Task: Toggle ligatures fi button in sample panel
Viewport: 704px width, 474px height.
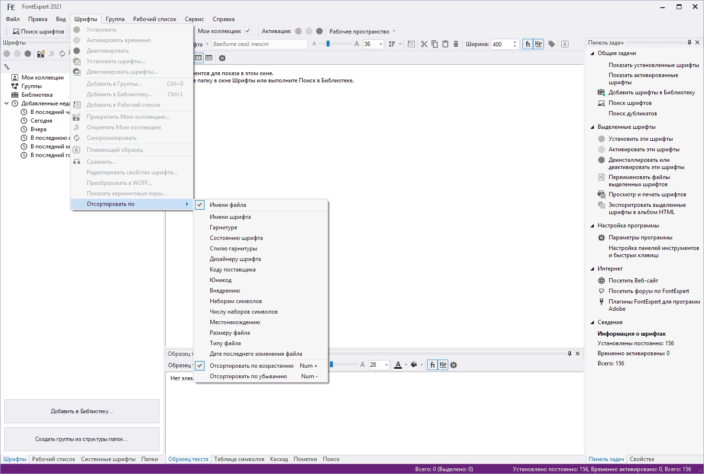Action: [432, 365]
